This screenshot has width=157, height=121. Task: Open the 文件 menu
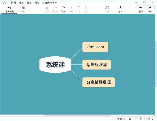coord(5,3)
